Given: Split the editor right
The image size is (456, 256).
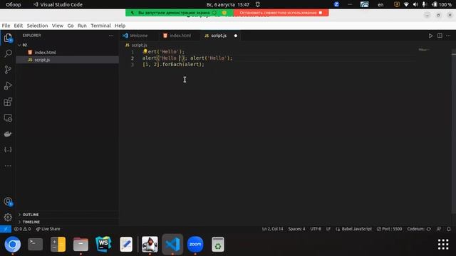Looking at the screenshot, I should (440, 36).
